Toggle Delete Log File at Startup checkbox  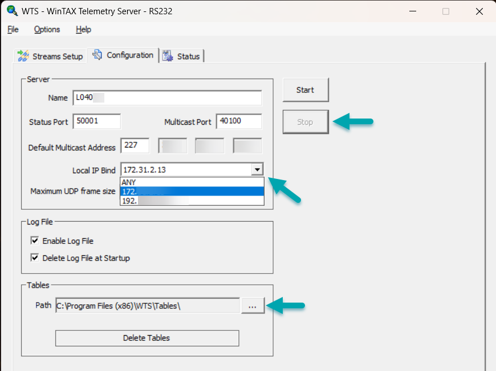click(x=35, y=258)
